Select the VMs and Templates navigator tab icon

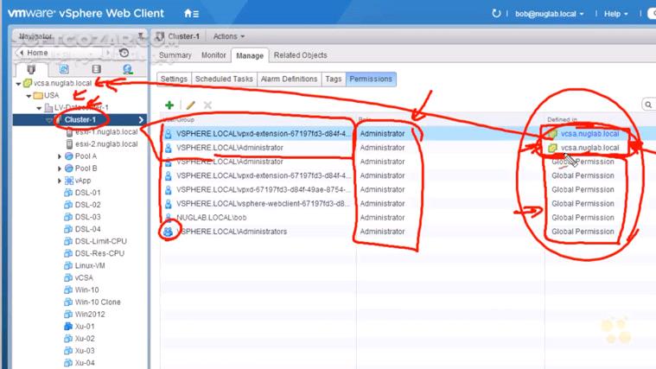64,69
